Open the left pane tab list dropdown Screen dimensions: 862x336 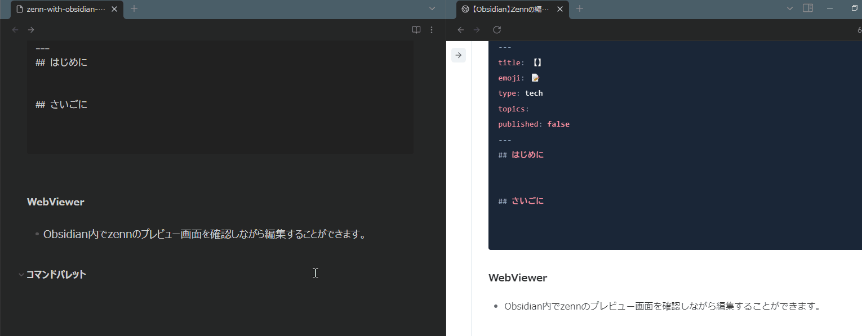pyautogui.click(x=432, y=8)
